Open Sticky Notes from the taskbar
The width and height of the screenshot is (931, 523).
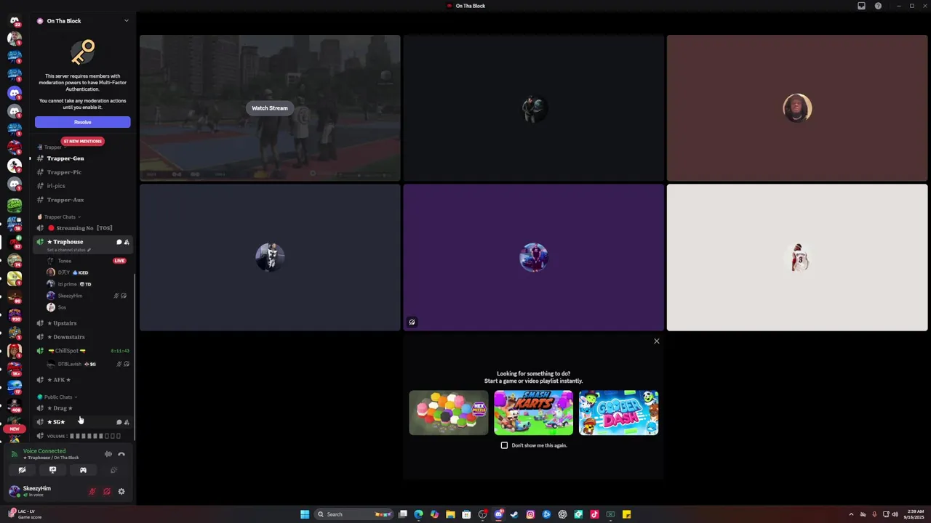pyautogui.click(x=626, y=514)
